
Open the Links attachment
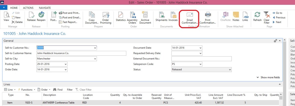[245, 17]
